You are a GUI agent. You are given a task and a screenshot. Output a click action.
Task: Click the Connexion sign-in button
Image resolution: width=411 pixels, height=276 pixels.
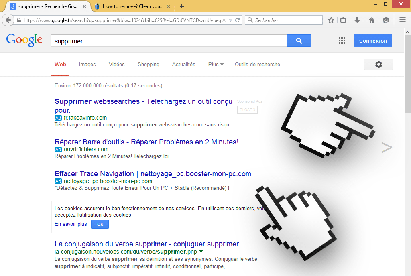coord(373,41)
